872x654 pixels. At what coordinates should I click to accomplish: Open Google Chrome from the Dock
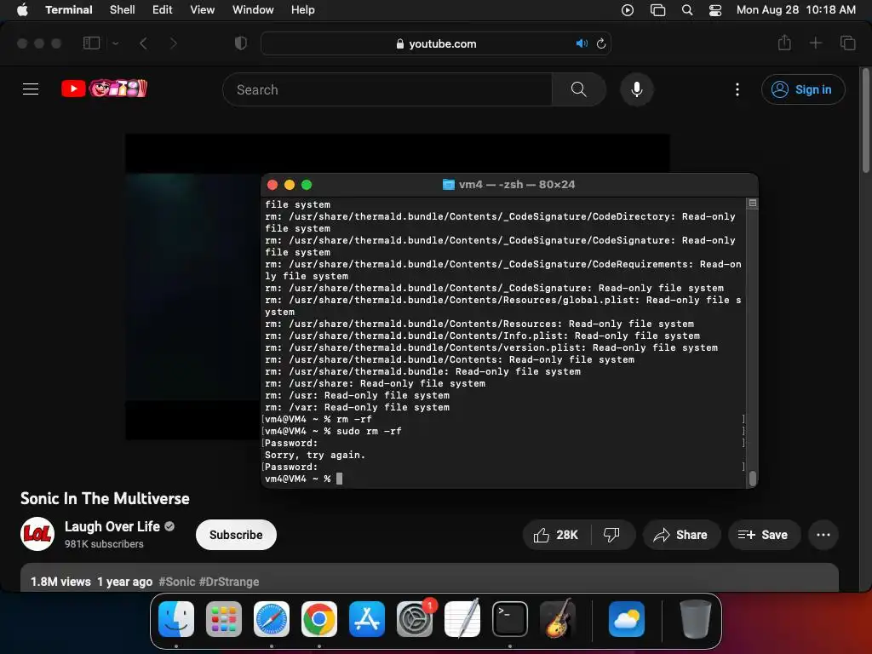319,619
